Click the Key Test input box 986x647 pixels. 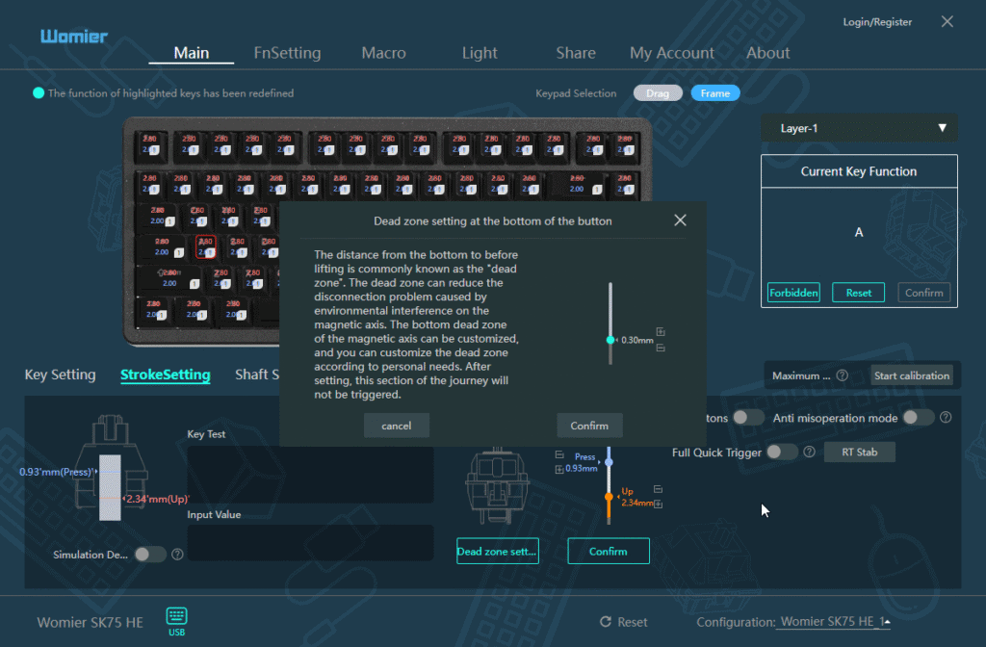(310, 474)
